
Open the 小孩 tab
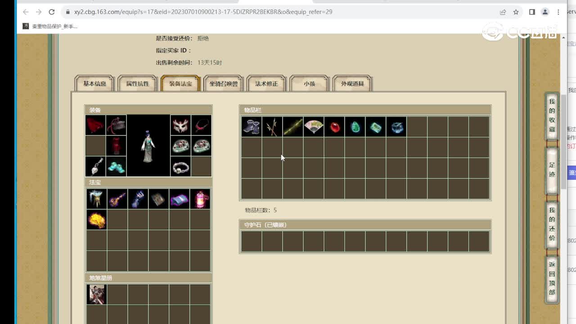309,84
